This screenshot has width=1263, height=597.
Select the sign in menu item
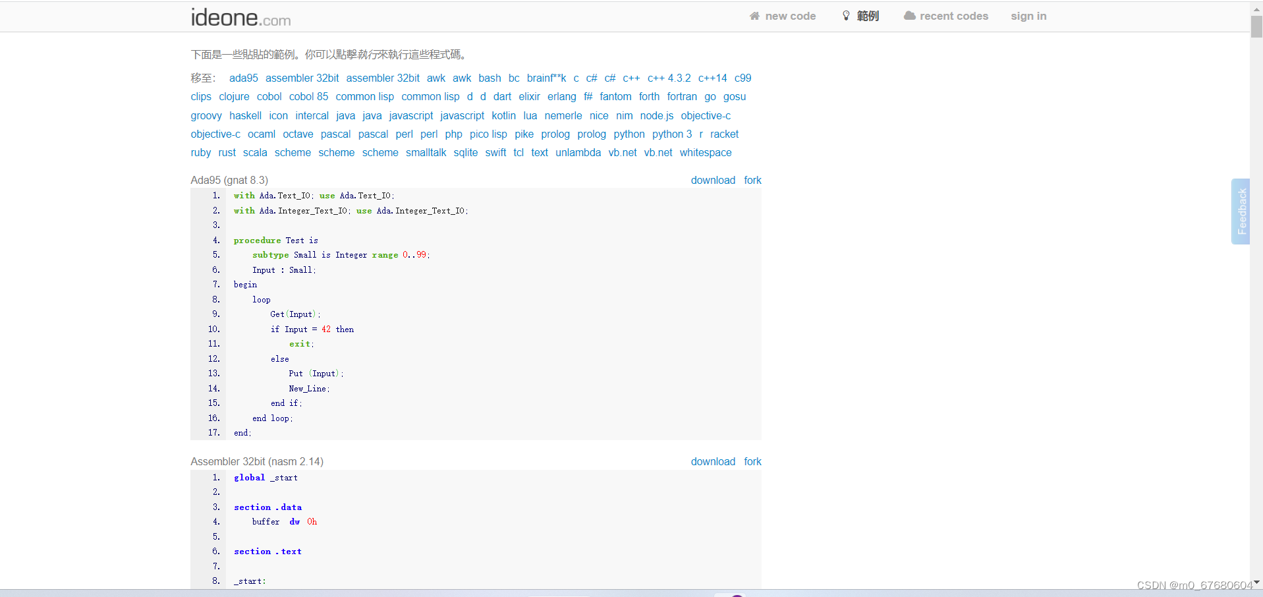pyautogui.click(x=1028, y=16)
